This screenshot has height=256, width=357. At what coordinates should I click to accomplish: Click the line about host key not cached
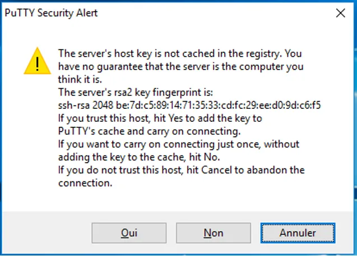(179, 54)
